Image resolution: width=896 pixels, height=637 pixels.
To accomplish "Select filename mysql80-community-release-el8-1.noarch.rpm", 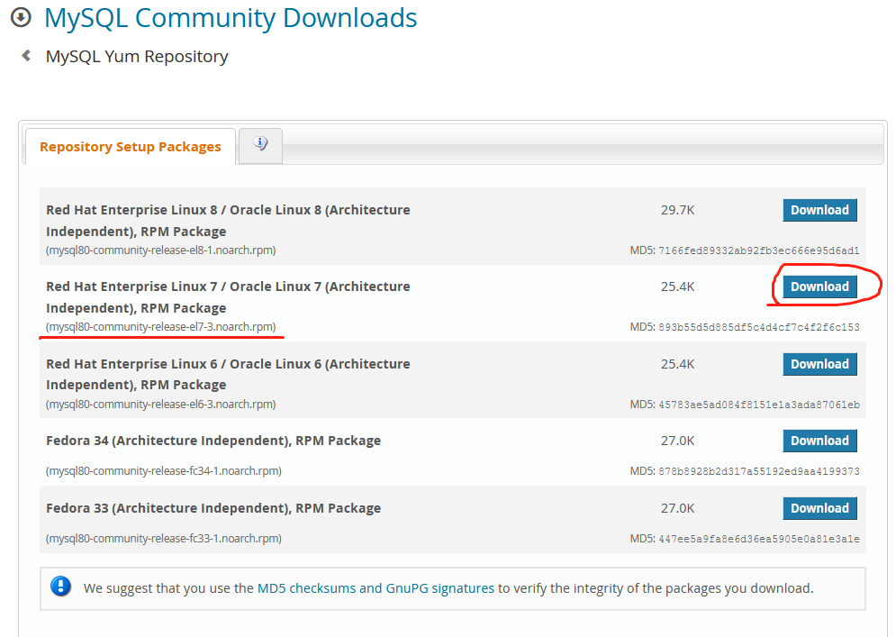I will [x=161, y=250].
